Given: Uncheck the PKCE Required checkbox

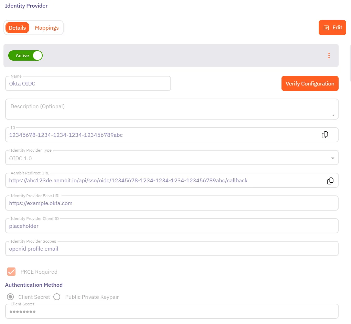Looking at the screenshot, I should (x=11, y=272).
